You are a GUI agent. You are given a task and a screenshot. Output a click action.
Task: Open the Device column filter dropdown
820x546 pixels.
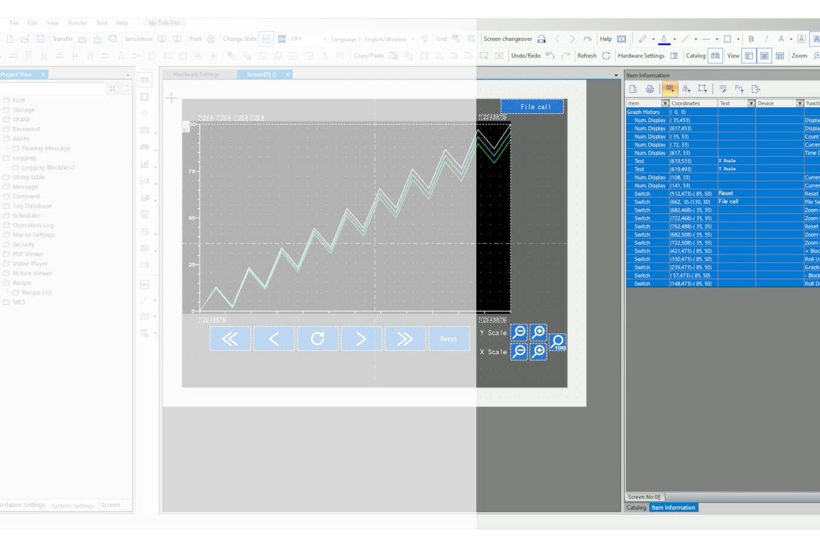coord(799,102)
